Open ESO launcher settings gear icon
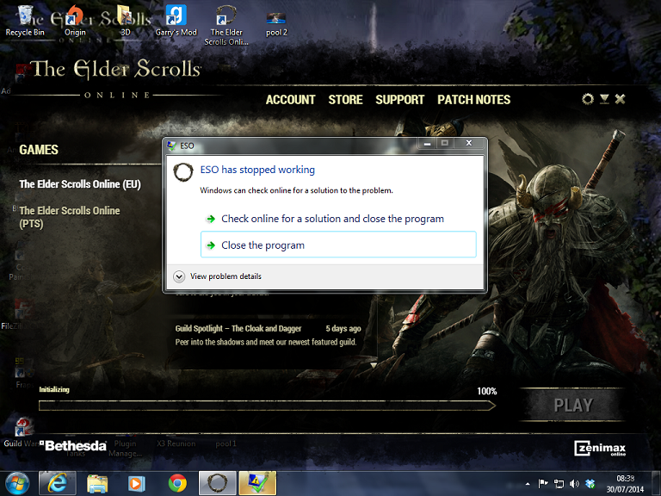 [588, 99]
